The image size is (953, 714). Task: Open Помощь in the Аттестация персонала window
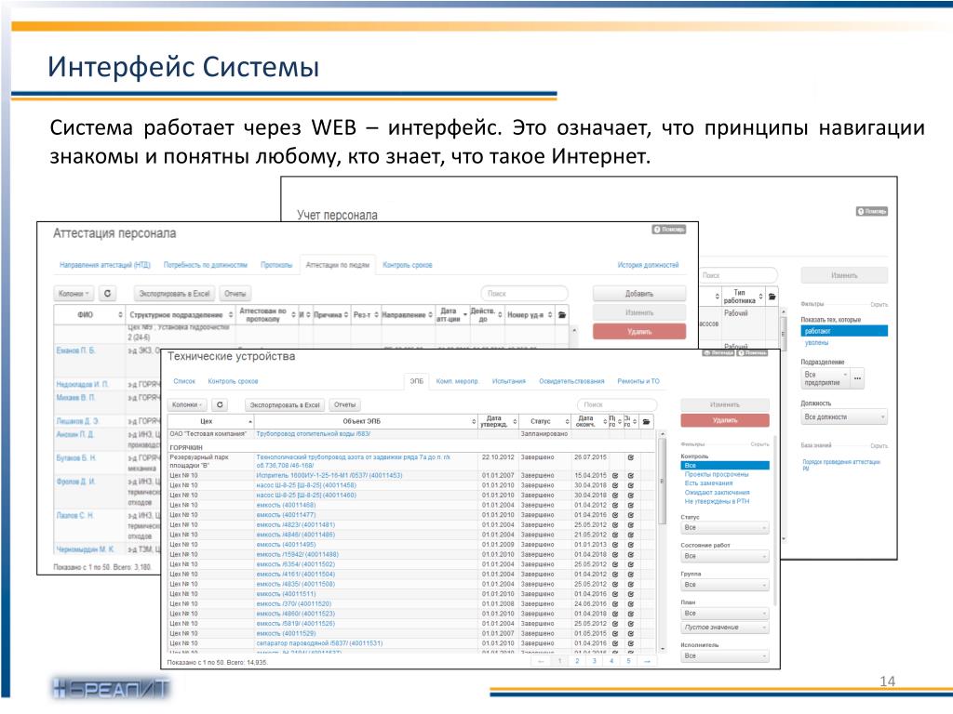[x=669, y=230]
